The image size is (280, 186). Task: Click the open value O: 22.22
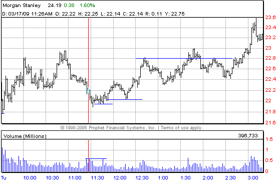click(65, 14)
